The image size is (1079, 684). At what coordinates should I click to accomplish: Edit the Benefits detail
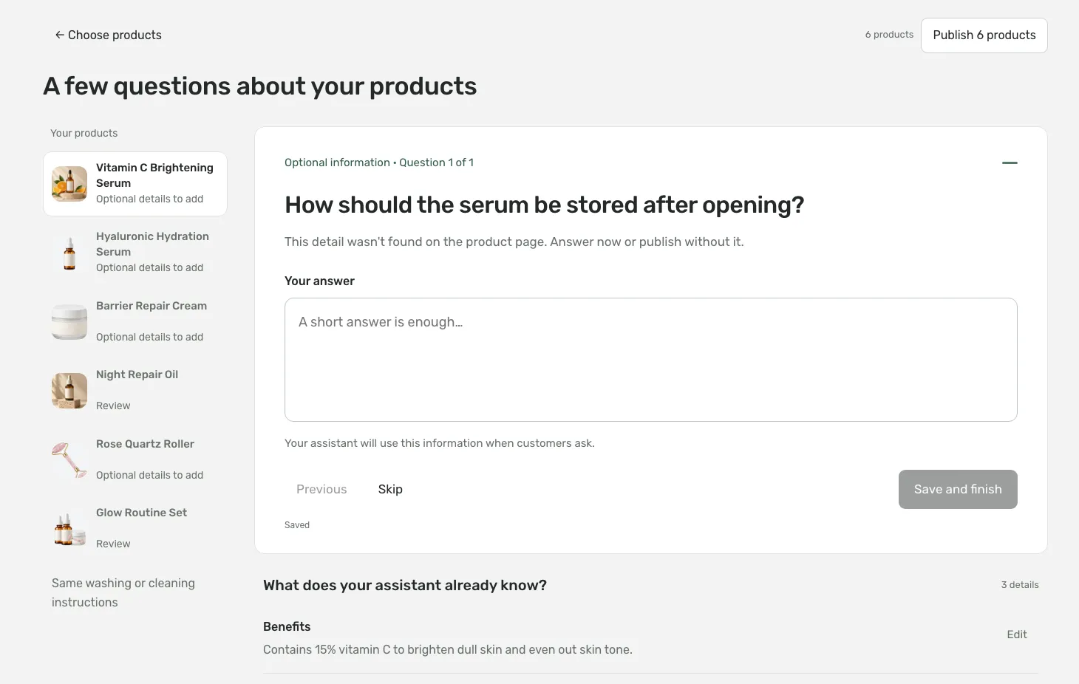point(1017,635)
